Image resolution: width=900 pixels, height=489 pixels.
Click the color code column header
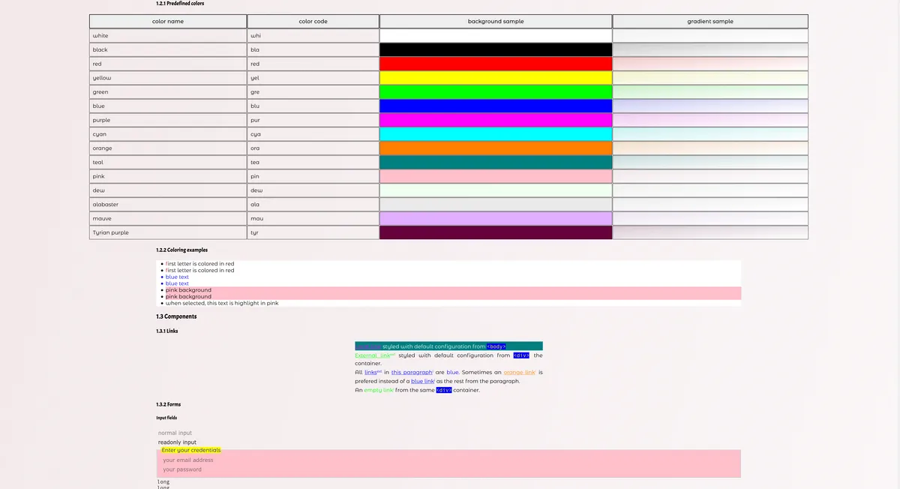(x=313, y=21)
